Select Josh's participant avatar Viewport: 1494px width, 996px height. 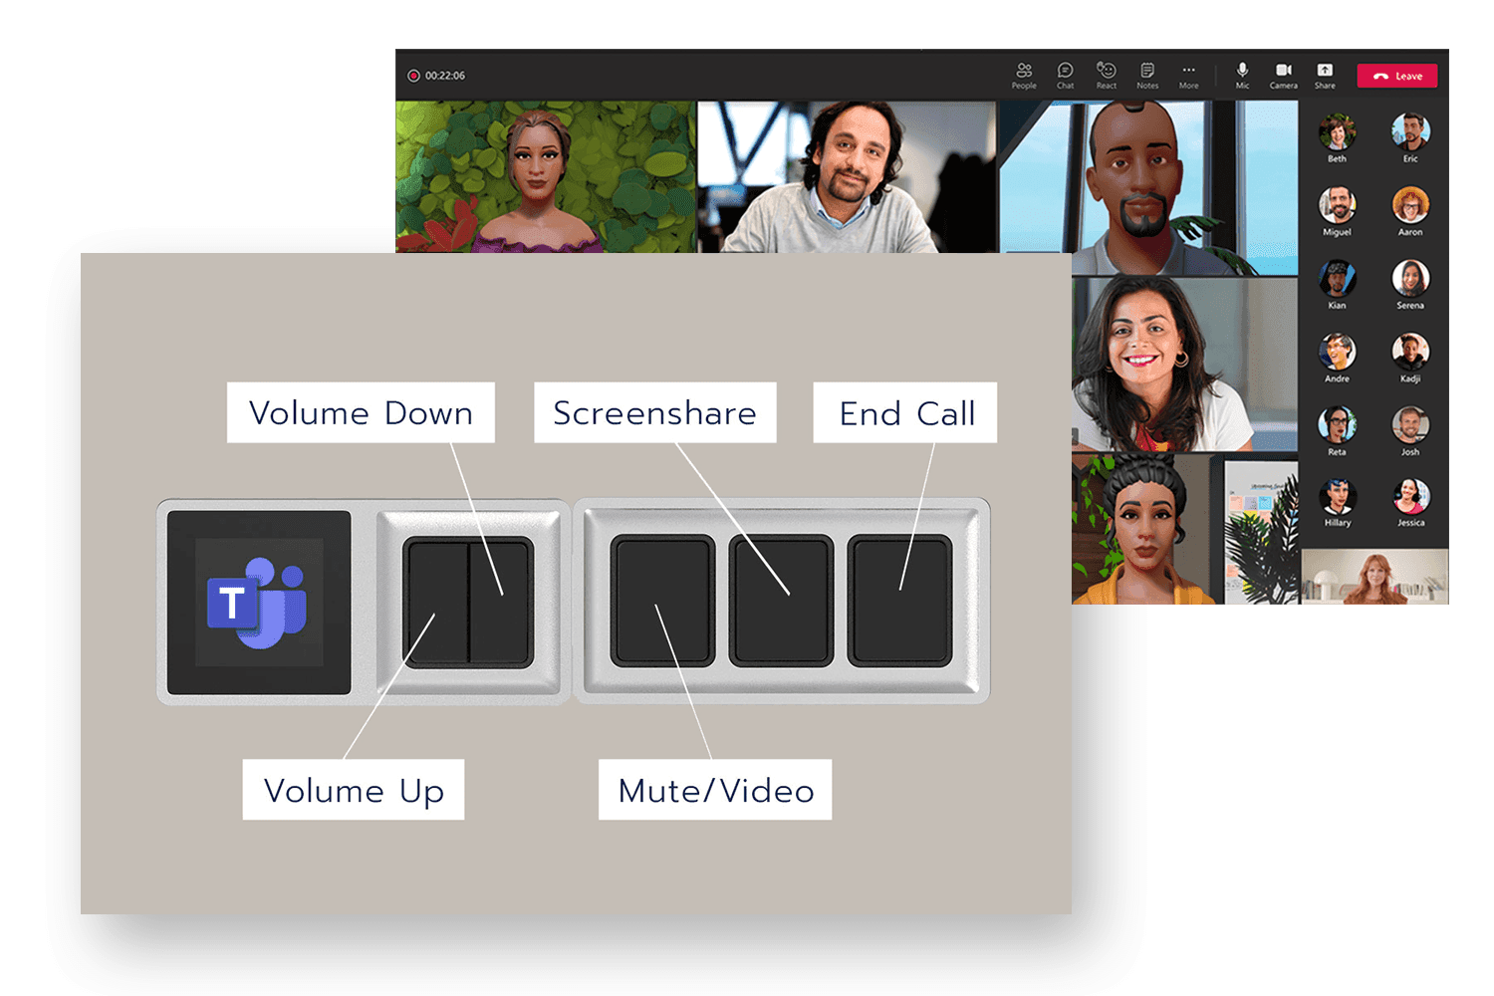(1410, 425)
